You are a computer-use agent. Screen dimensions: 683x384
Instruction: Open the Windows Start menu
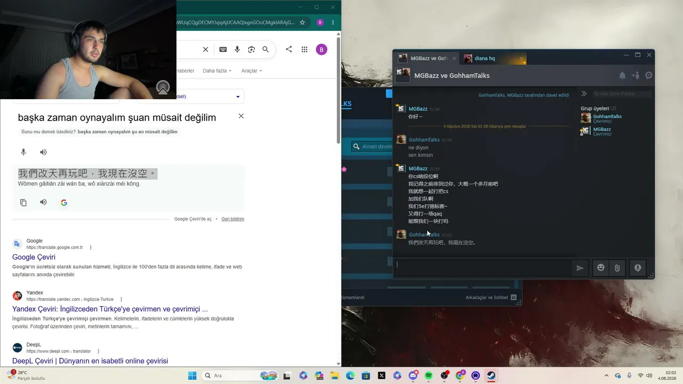tap(192, 375)
